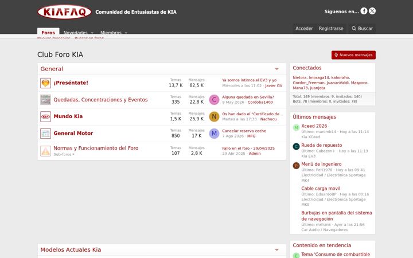Open thread Fallo en el foro - 29/04/2025
Viewport: 413px width, 258px height.
pos(248,148)
